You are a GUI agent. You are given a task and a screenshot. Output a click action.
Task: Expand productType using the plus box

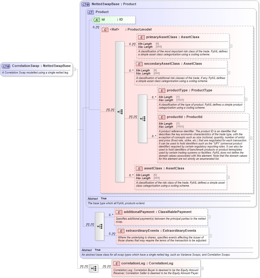246,99
